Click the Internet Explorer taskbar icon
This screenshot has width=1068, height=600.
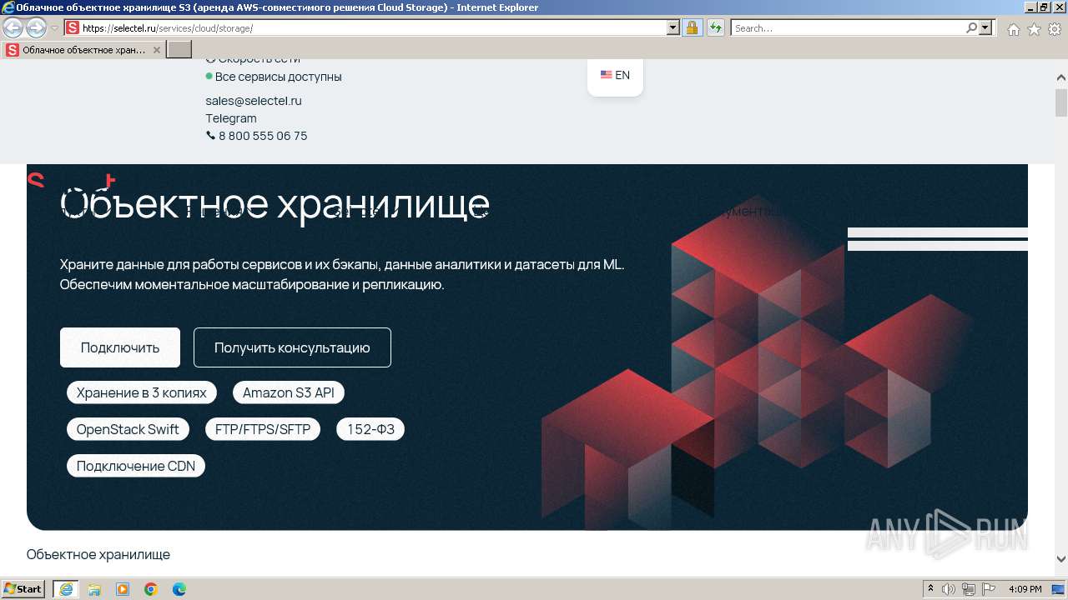[x=66, y=589]
